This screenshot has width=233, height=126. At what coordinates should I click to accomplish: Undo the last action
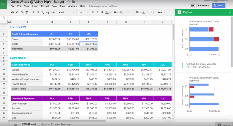point(17,12)
